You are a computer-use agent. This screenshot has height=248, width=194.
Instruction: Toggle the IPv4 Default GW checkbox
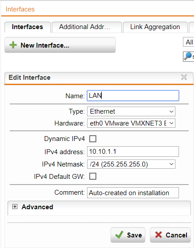click(93, 176)
